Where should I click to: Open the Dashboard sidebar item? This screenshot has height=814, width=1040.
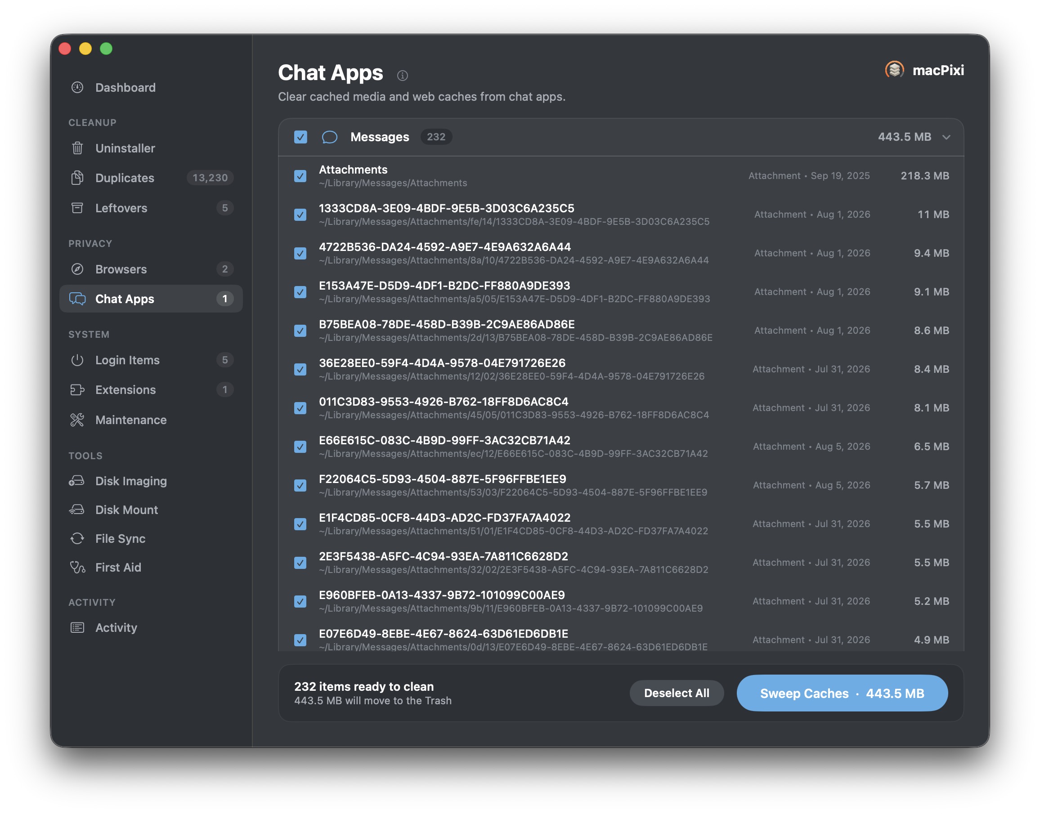pyautogui.click(x=151, y=88)
